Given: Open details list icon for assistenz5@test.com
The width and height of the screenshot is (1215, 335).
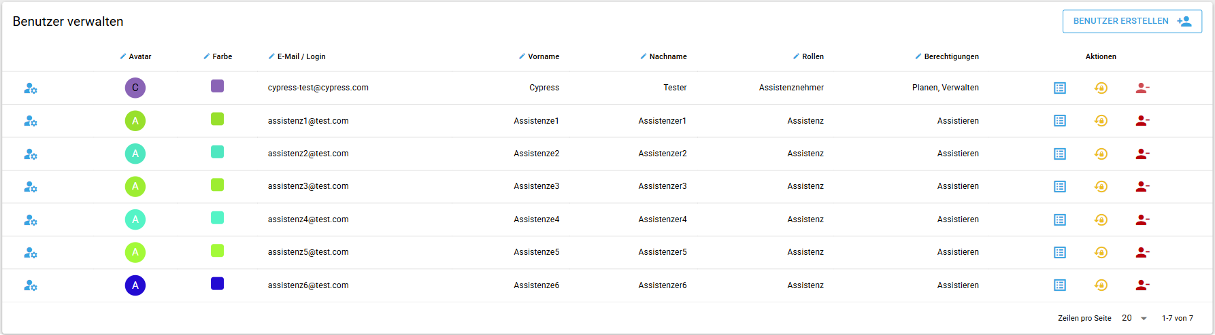Looking at the screenshot, I should (x=1060, y=253).
